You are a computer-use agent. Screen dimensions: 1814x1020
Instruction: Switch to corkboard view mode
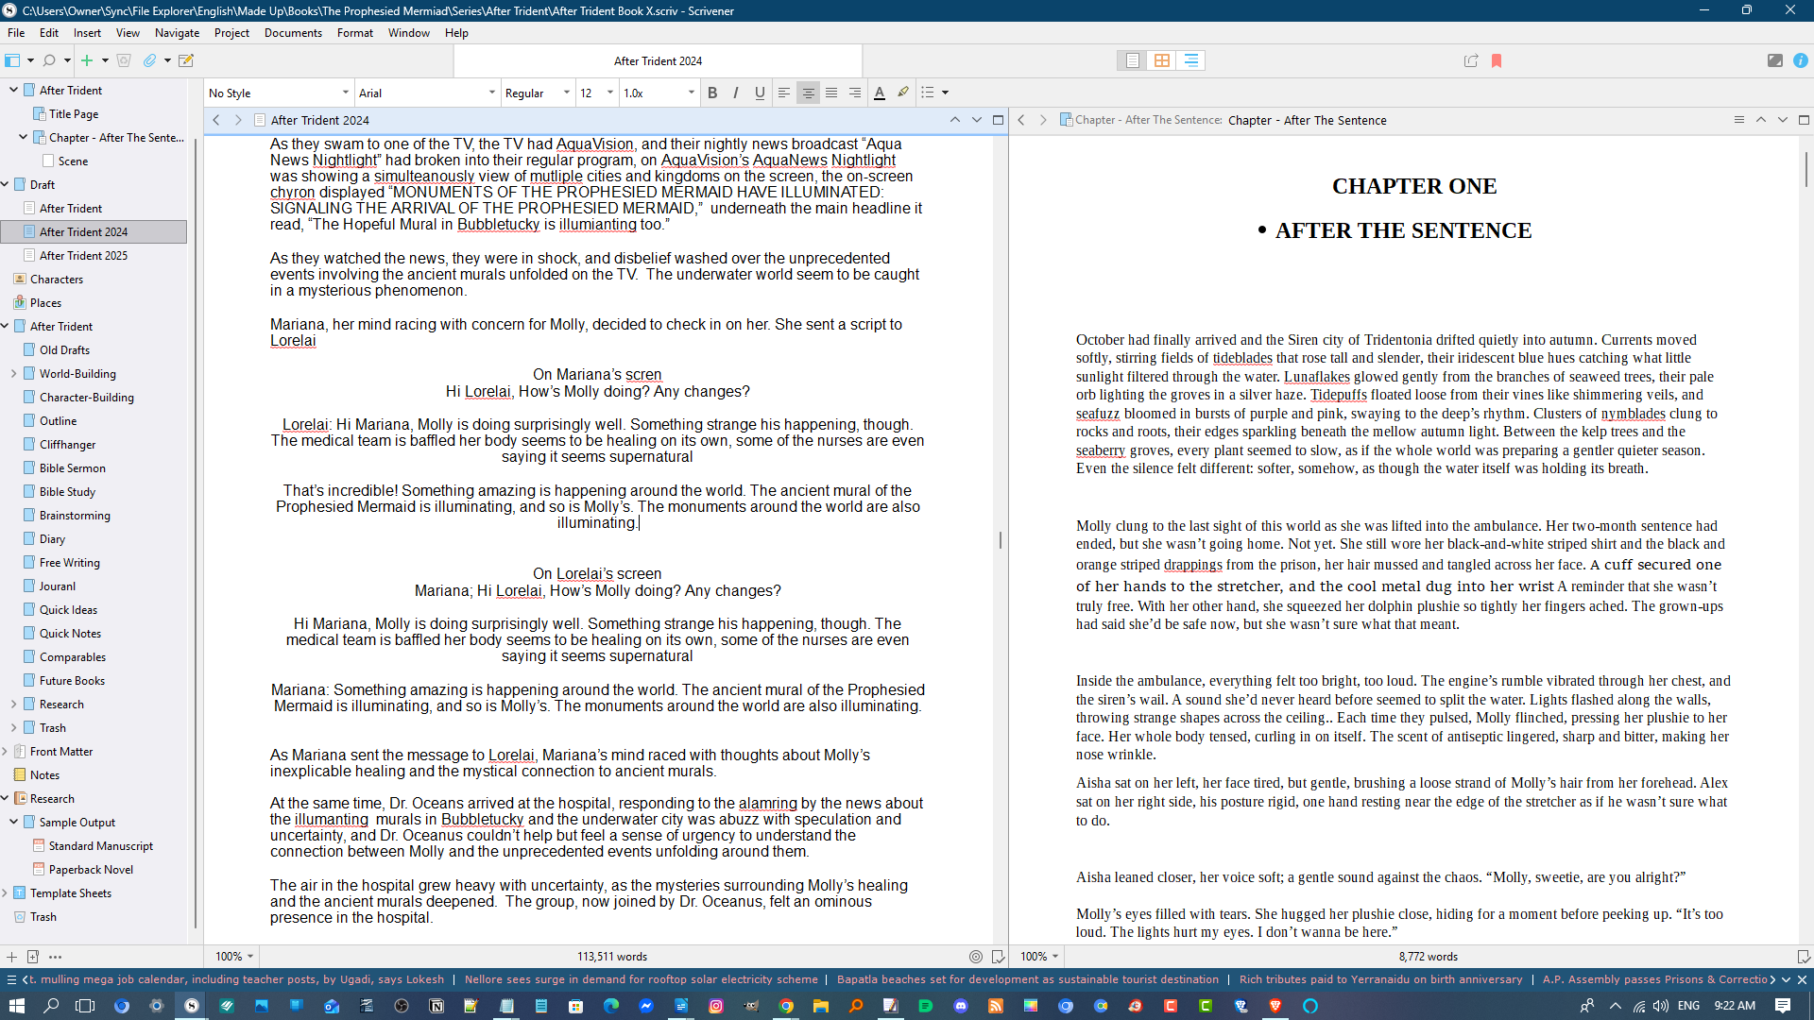(1162, 60)
